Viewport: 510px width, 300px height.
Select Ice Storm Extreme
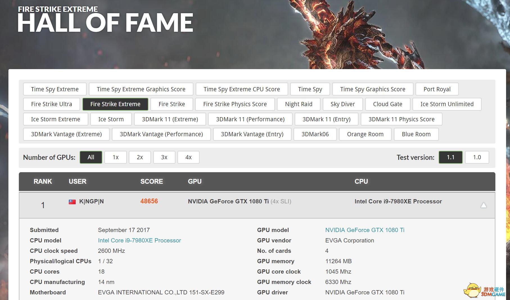56,119
